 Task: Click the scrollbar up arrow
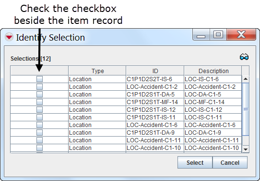pyautogui.click(x=246, y=79)
